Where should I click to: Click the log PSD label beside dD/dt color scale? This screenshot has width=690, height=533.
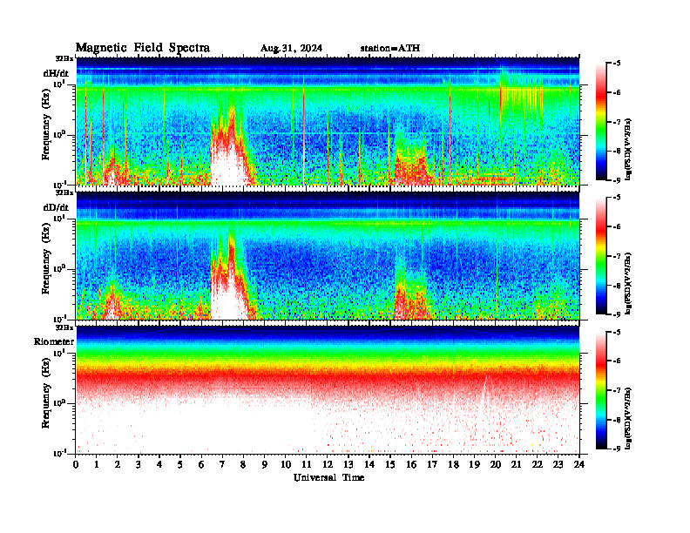628,283
